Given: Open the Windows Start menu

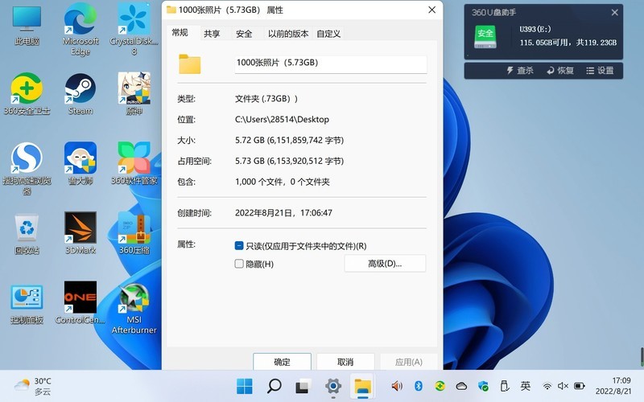Looking at the screenshot, I should pyautogui.click(x=245, y=386).
